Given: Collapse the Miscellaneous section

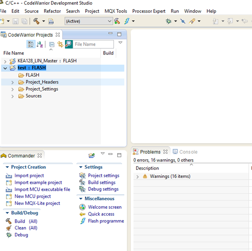Looking at the screenshot, I should tap(81, 199).
